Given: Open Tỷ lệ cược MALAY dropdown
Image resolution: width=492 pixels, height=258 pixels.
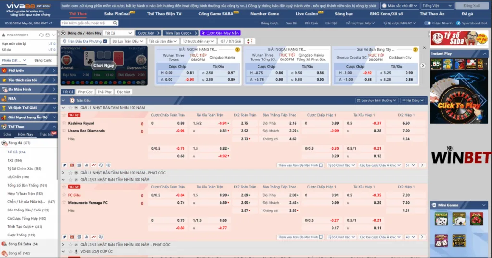Looking at the screenshot, I should [399, 23].
